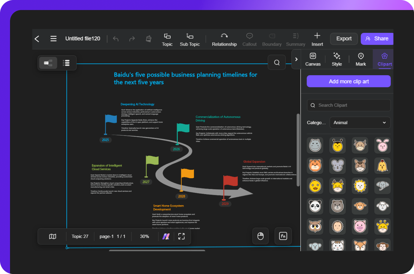Select the koala clipart
The height and width of the screenshot is (274, 414).
tap(315, 245)
